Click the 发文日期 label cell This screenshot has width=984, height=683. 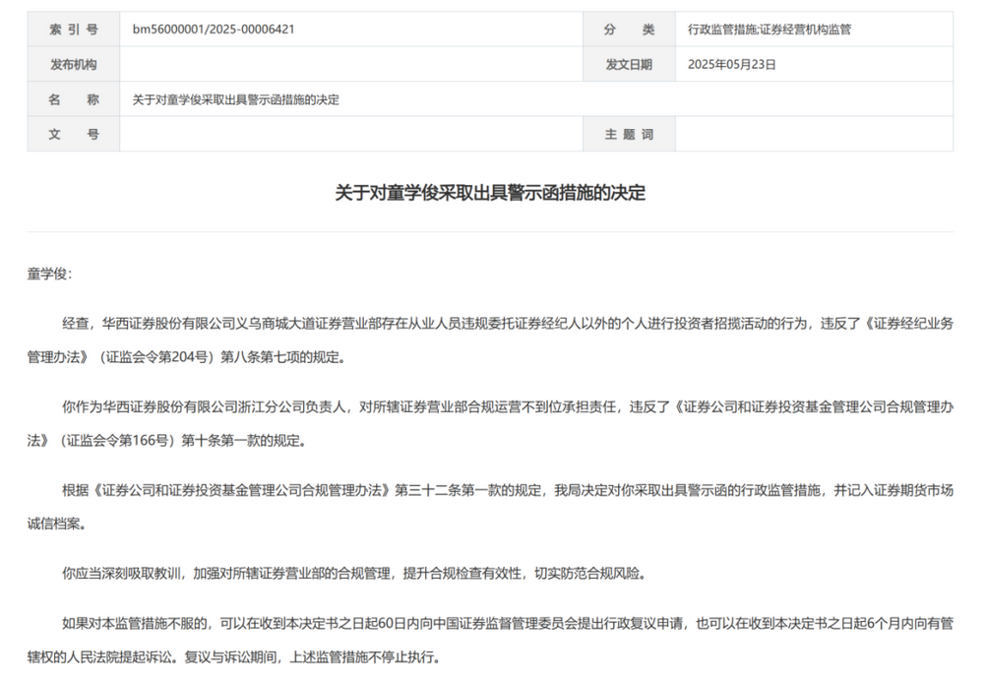coord(629,65)
